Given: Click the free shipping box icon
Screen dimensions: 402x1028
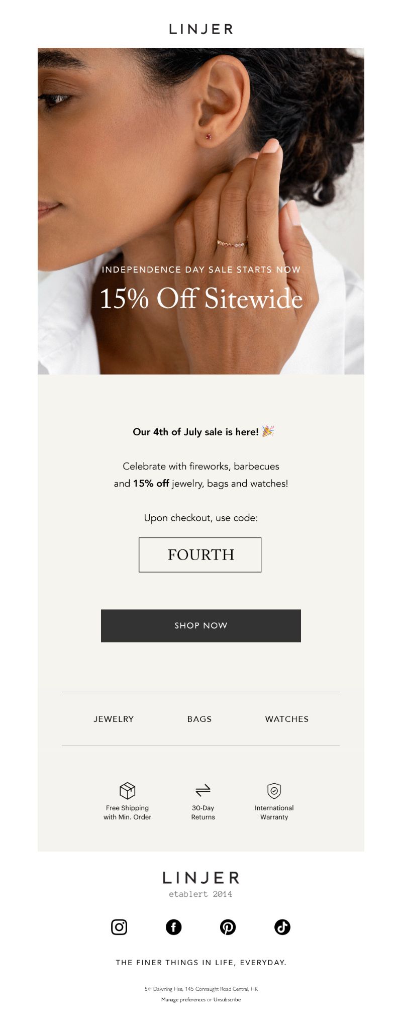Looking at the screenshot, I should [127, 791].
